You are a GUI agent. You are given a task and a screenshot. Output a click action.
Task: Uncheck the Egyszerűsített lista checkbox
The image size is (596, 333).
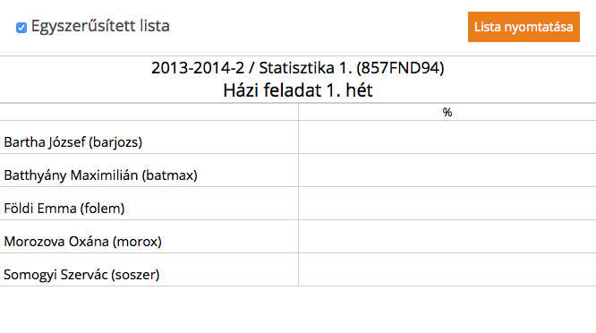tap(21, 28)
